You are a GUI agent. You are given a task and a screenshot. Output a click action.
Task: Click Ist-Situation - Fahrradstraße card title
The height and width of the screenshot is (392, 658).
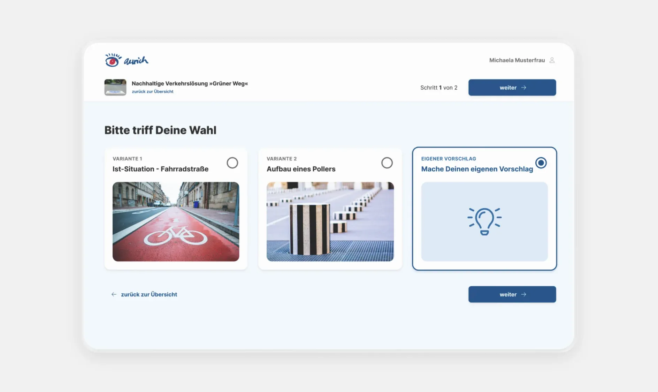160,169
